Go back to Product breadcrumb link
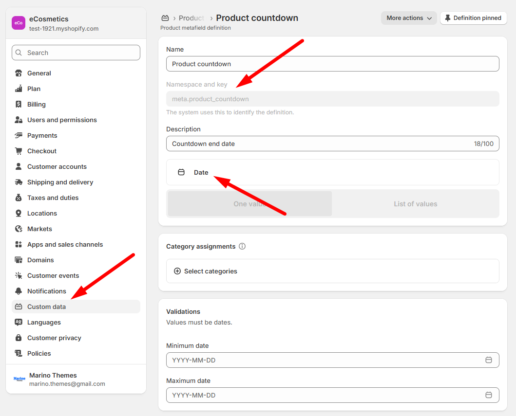 pyautogui.click(x=191, y=18)
